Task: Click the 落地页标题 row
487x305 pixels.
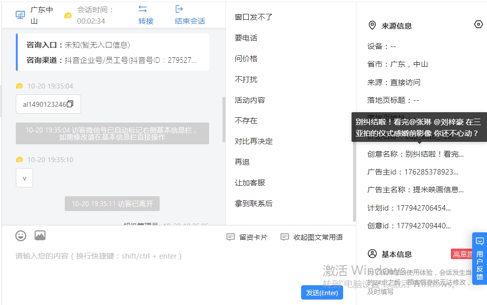Action: 393,100
